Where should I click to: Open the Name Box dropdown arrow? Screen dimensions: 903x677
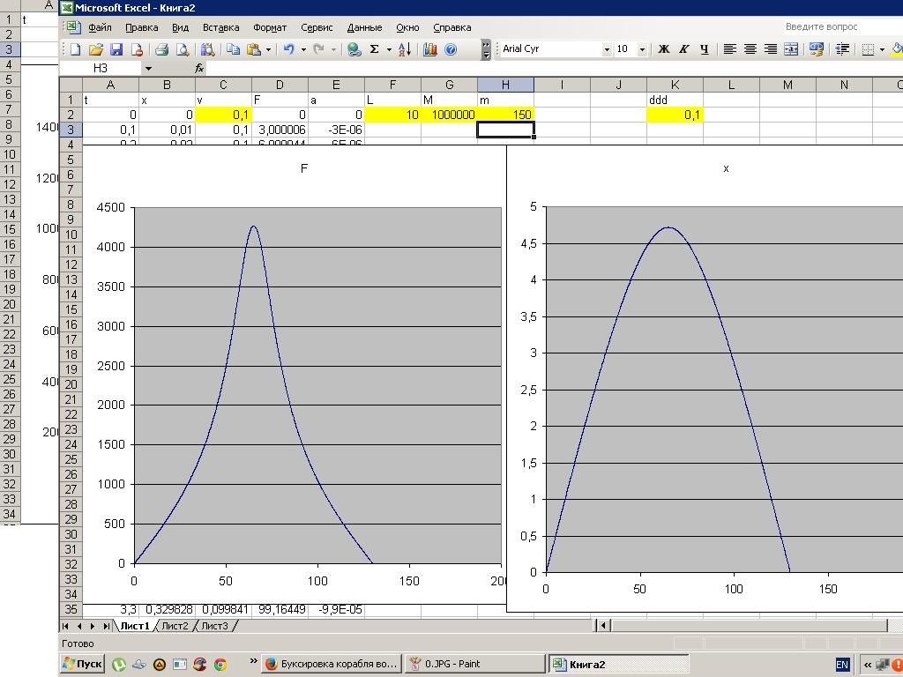pyautogui.click(x=148, y=68)
